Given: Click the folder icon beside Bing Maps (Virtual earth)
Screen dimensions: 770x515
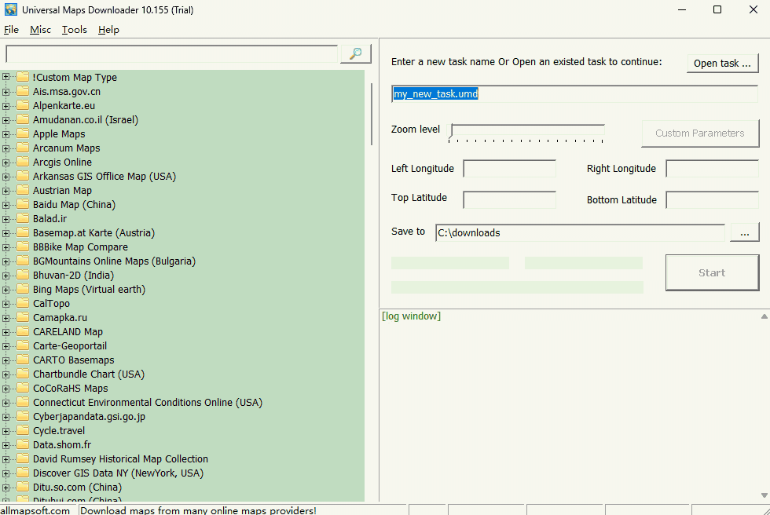Looking at the screenshot, I should click(22, 289).
